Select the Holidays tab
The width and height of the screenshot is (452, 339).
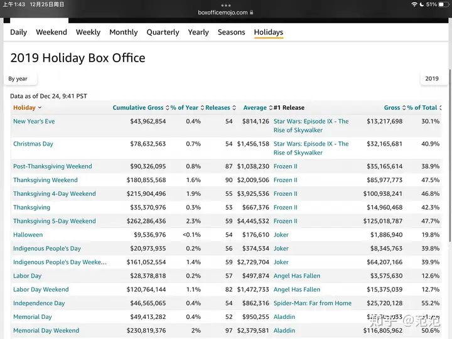[x=269, y=32]
